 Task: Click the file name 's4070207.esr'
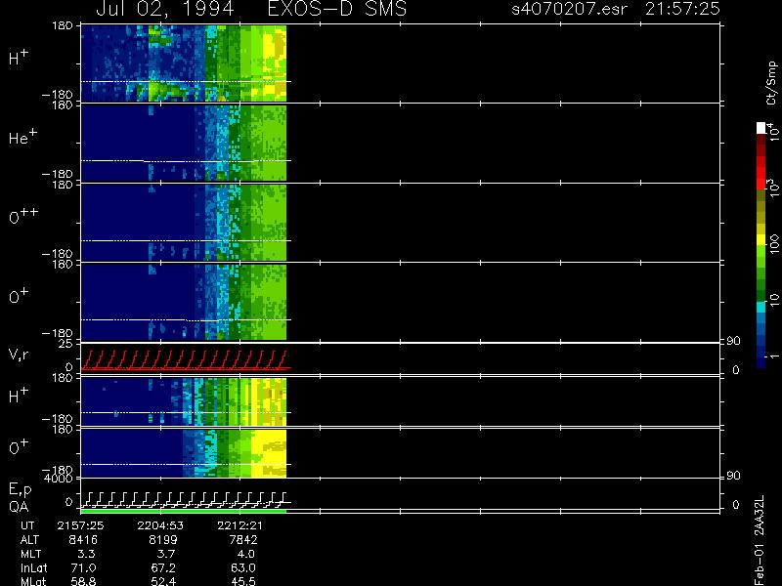click(570, 9)
